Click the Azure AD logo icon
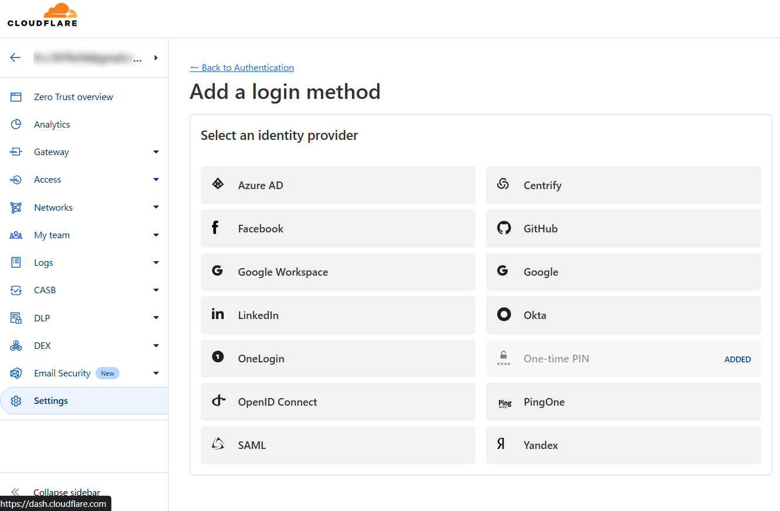 (218, 184)
